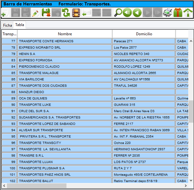Screen dimensions: 194x190
Task: Click the green home icon
Action: [x=188, y=12]
